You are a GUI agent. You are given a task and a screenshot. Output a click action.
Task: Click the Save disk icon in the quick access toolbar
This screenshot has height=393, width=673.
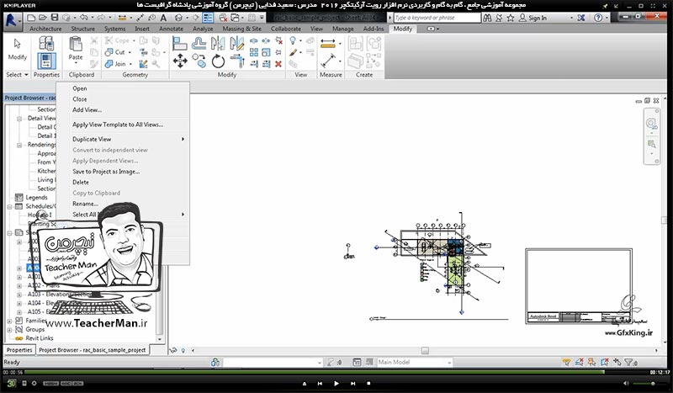pos(55,18)
